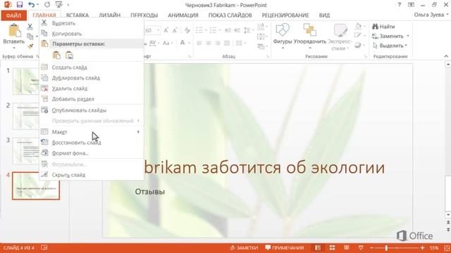Open the ФАЙЛ tab
The width and height of the screenshot is (451, 253).
tap(13, 15)
